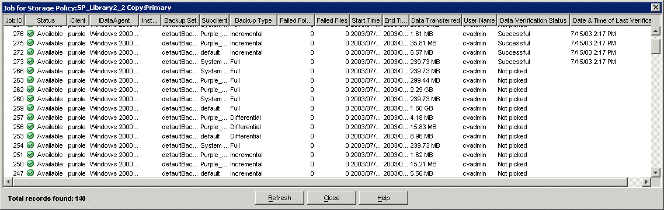The width and height of the screenshot is (664, 210).
Task: Sort by the Start Time column header
Action: point(366,20)
